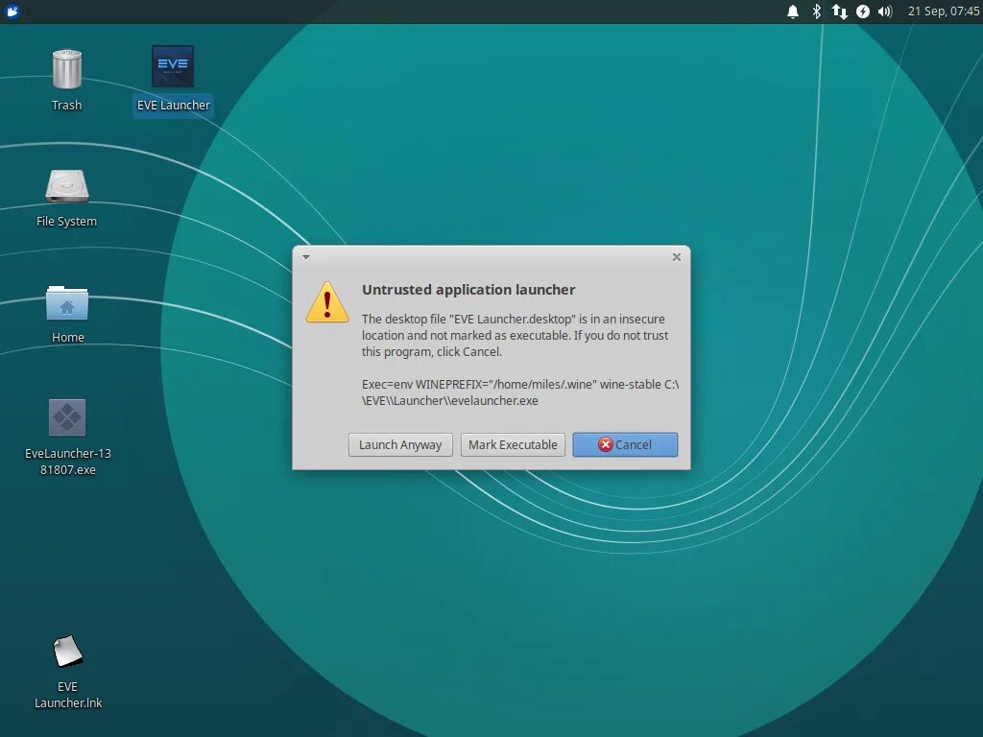Click the 'Home' icon label

(x=68, y=337)
